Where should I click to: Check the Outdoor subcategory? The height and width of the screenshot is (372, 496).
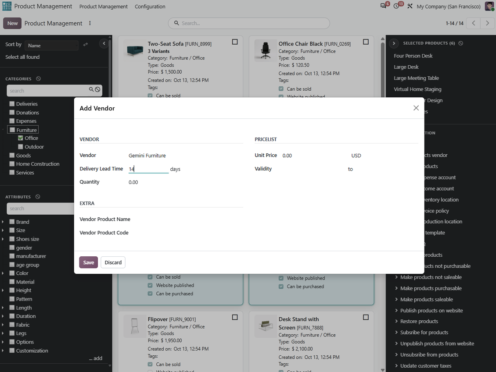pyautogui.click(x=21, y=146)
